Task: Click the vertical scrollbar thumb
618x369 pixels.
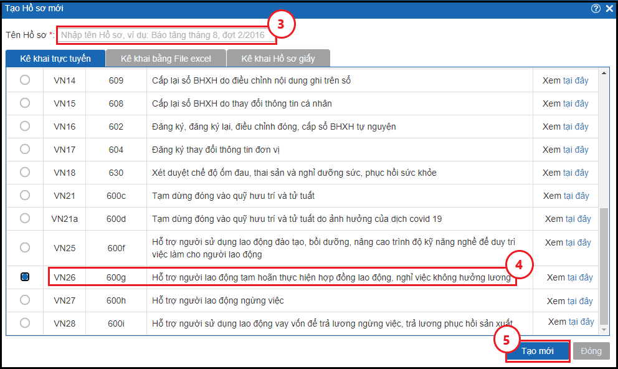Action: (604, 267)
